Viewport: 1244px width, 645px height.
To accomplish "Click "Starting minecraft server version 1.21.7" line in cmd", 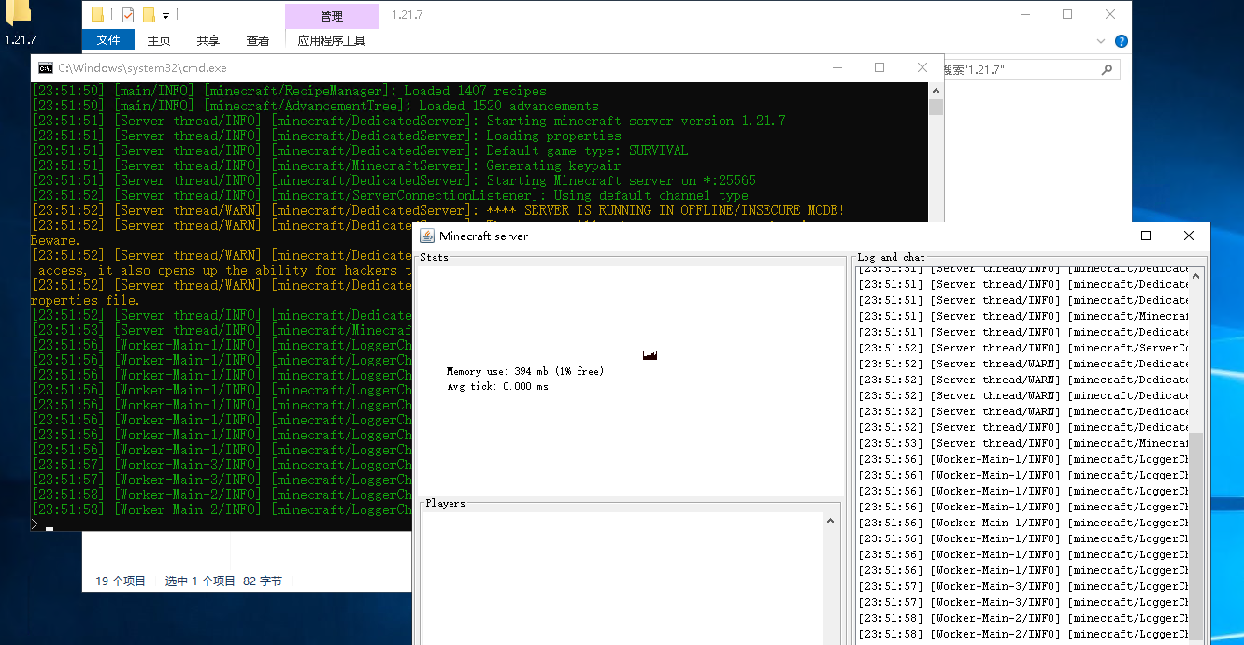I will [408, 121].
